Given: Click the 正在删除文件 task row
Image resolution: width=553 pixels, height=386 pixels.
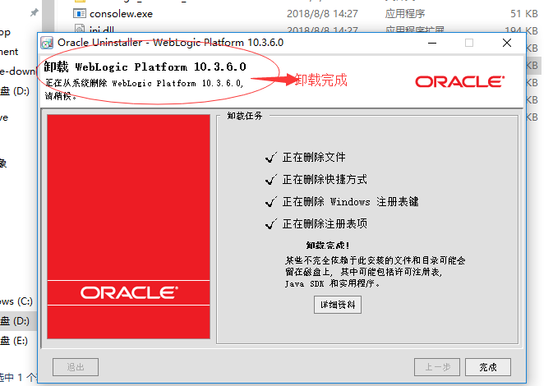Looking at the screenshot, I should 306,157.
